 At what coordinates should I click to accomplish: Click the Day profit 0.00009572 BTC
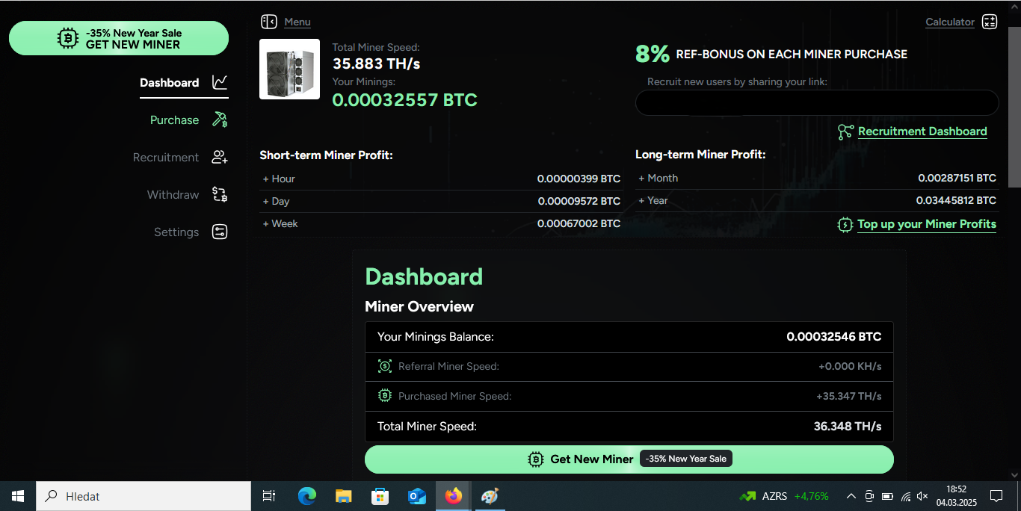point(579,201)
